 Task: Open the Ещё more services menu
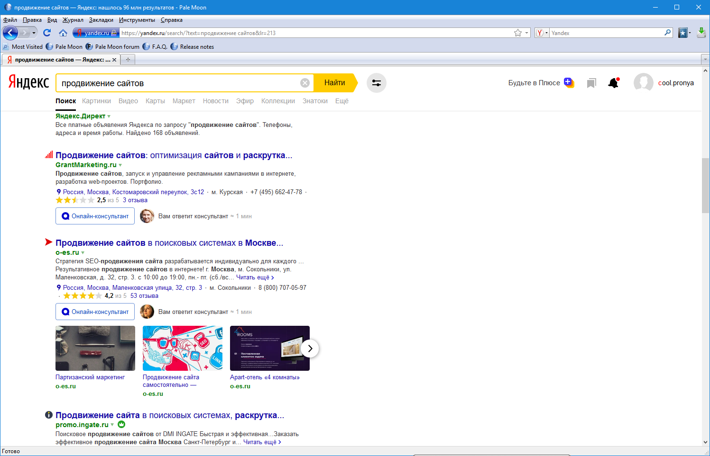point(342,101)
